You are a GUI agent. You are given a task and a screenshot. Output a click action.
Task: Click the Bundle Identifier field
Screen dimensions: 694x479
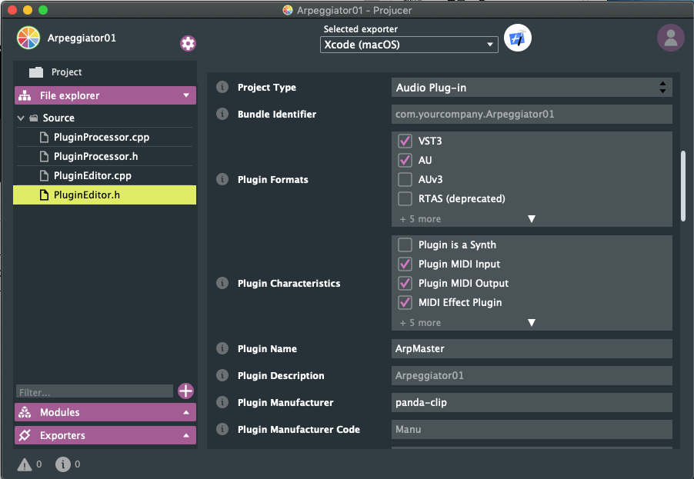[x=532, y=114]
